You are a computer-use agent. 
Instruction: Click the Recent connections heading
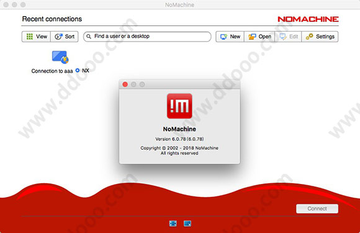[x=52, y=19]
